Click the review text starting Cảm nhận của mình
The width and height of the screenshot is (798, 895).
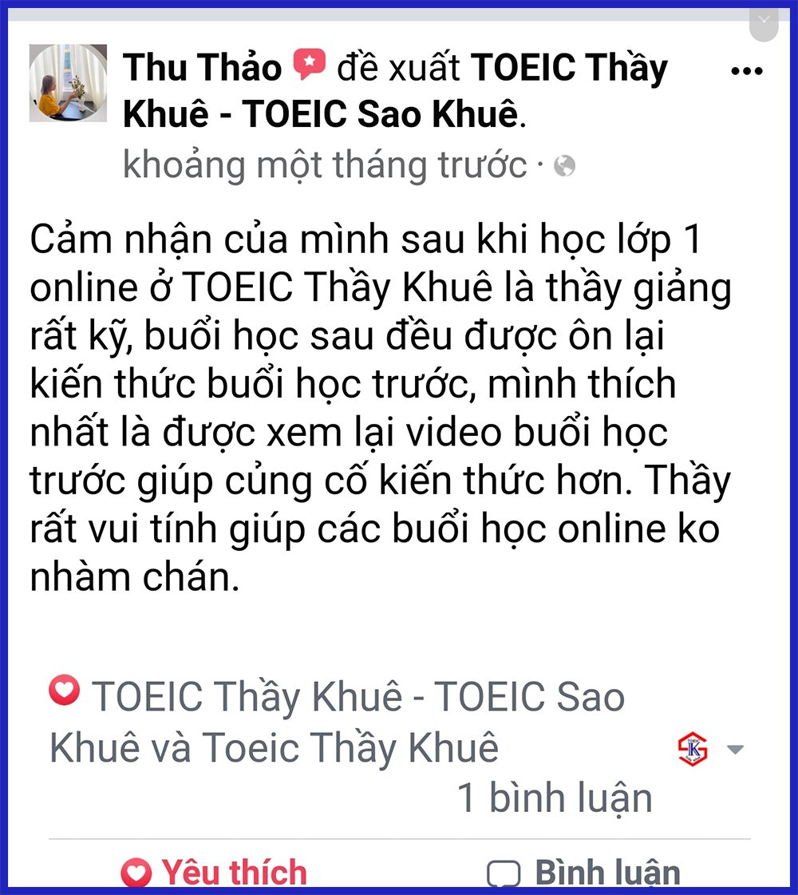point(381,408)
